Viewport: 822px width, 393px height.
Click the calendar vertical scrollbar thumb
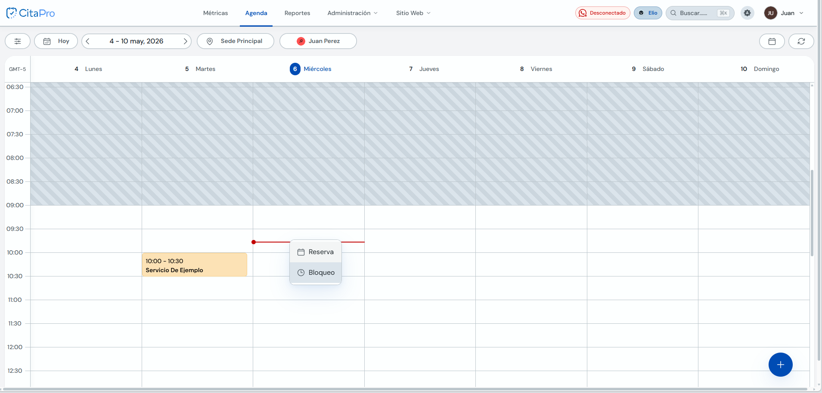point(812,213)
